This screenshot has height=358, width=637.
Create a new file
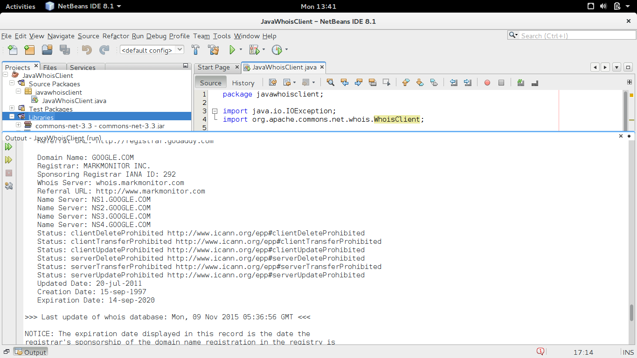point(13,49)
